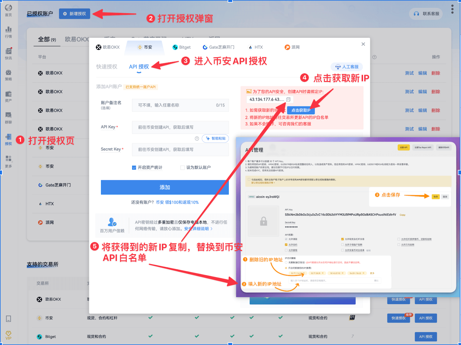This screenshot has width=461, height=345.
Task: Switch to API 授权 tab
Action: [139, 67]
